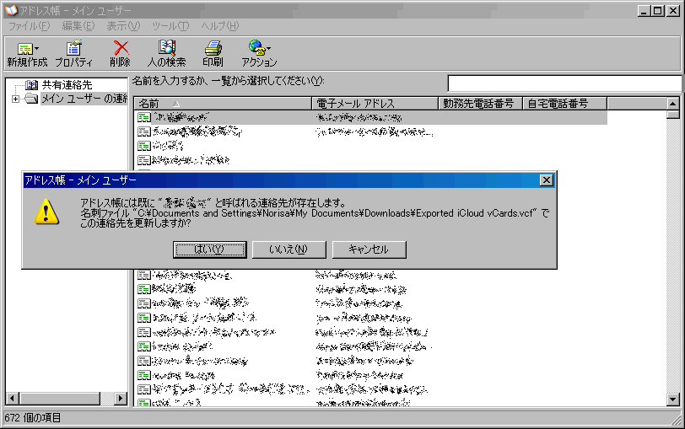The width and height of the screenshot is (685, 429).
Task: Click right scroll arrow of folder tree
Action: coord(121,399)
